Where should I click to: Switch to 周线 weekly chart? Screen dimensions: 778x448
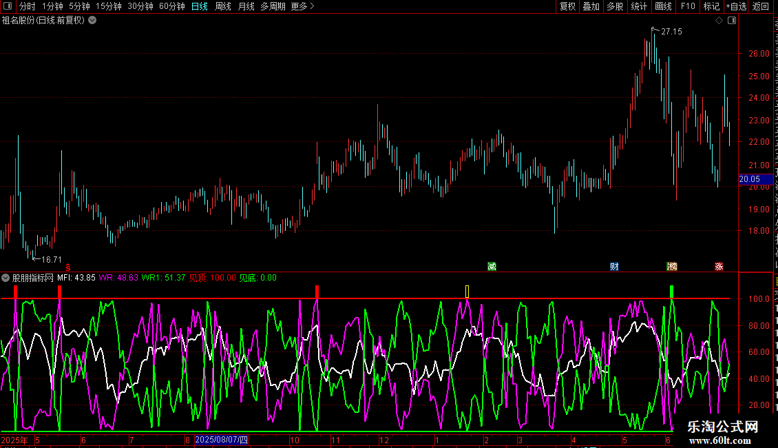click(223, 6)
